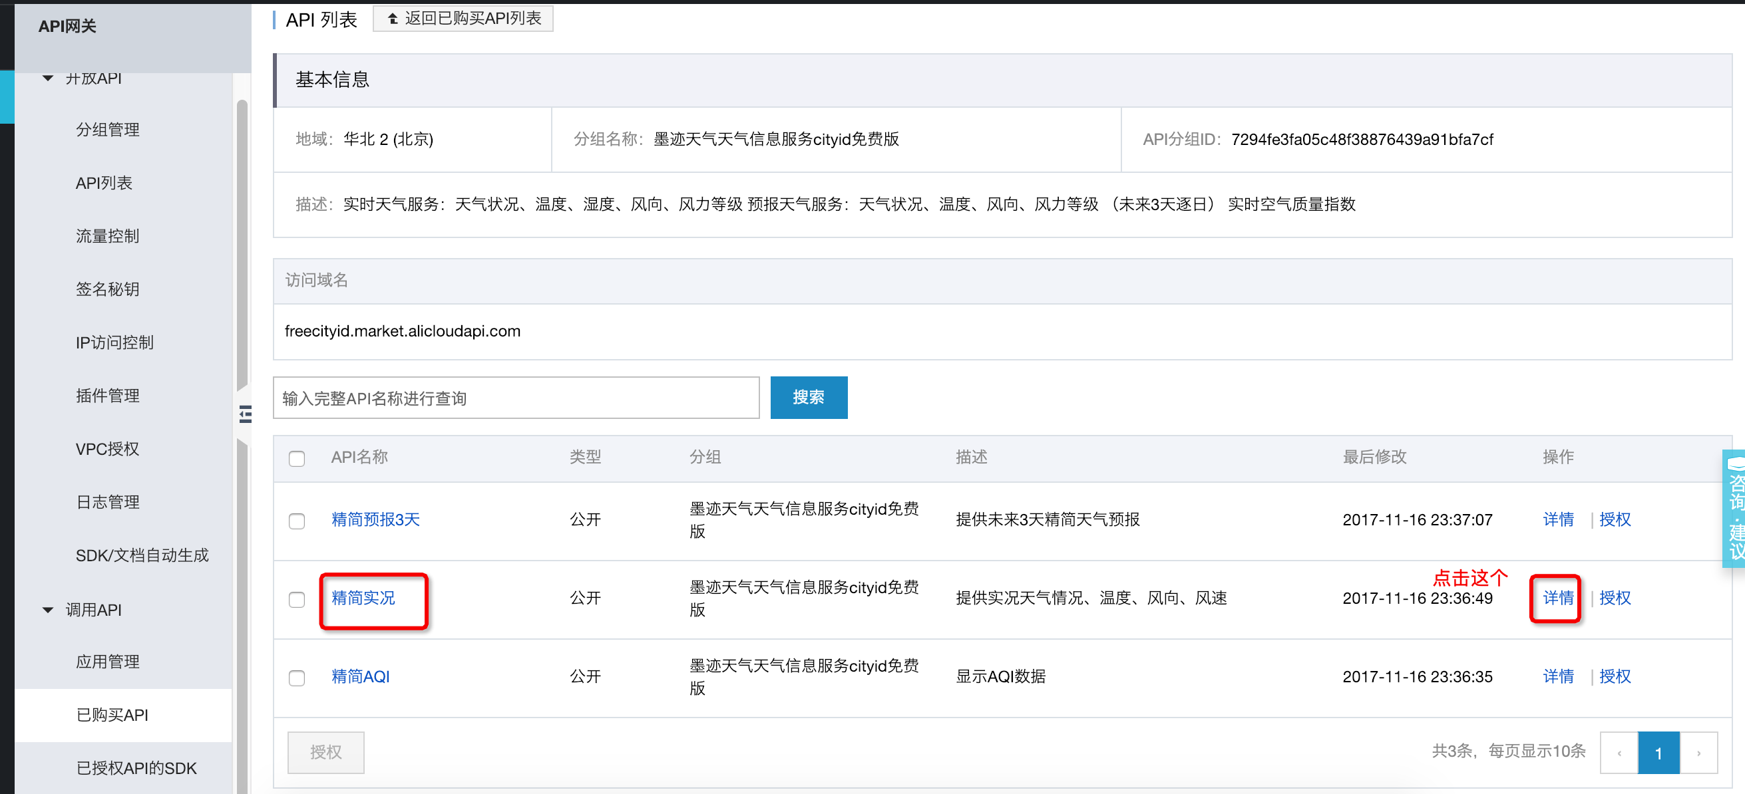Image resolution: width=1745 pixels, height=794 pixels.
Task: Focus the API name search input field
Action: (516, 398)
